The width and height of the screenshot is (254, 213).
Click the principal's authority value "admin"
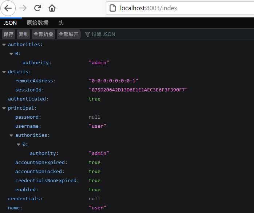[x=99, y=153]
